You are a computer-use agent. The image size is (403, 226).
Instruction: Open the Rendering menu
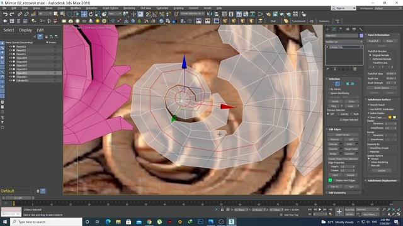(129, 8)
